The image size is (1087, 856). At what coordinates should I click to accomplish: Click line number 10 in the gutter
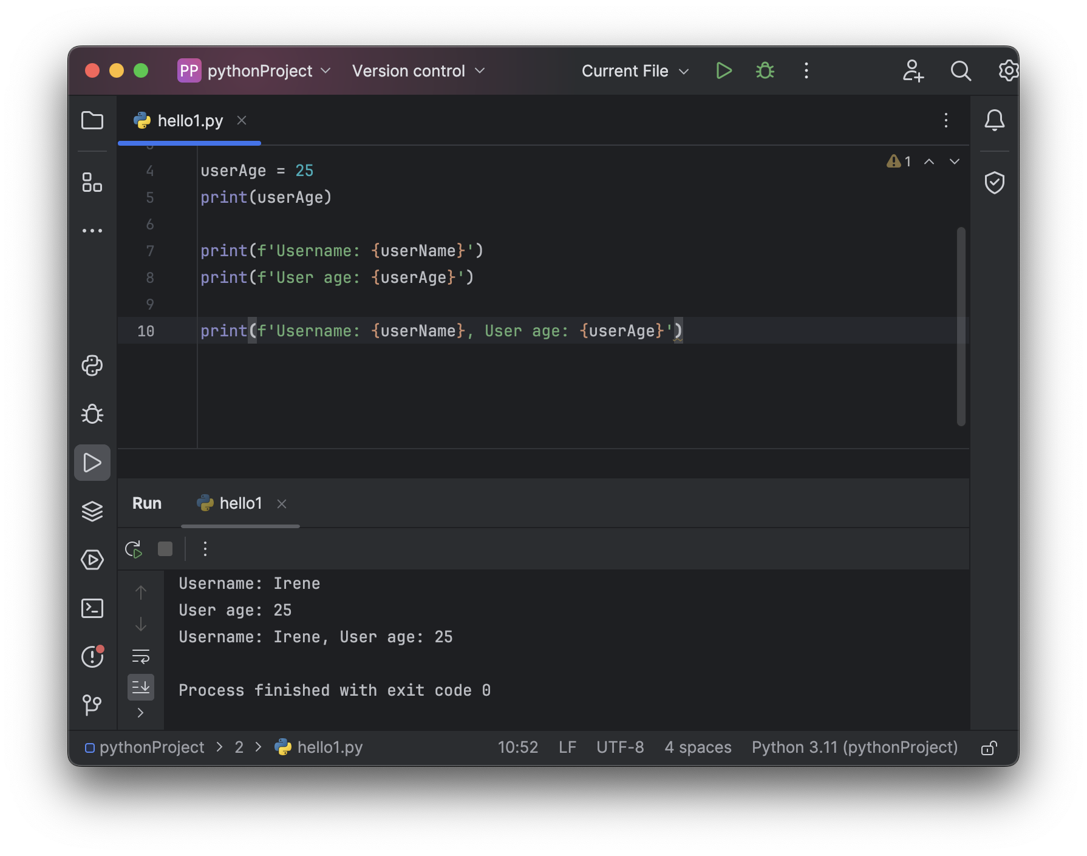(146, 331)
